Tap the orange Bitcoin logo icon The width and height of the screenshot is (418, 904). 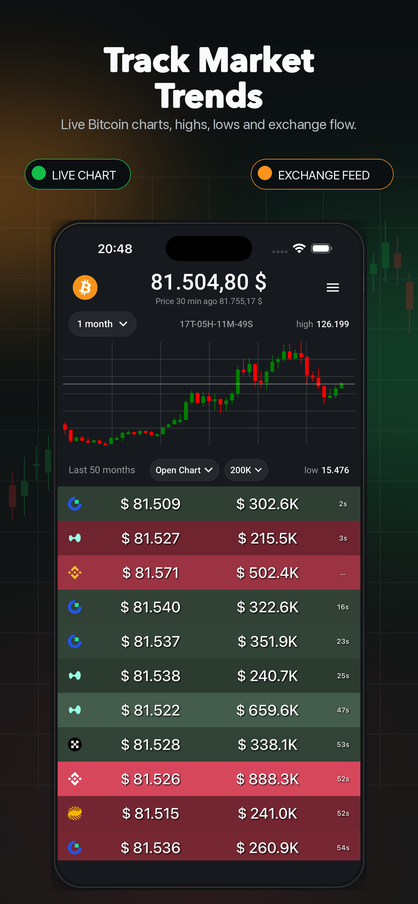pyautogui.click(x=85, y=287)
